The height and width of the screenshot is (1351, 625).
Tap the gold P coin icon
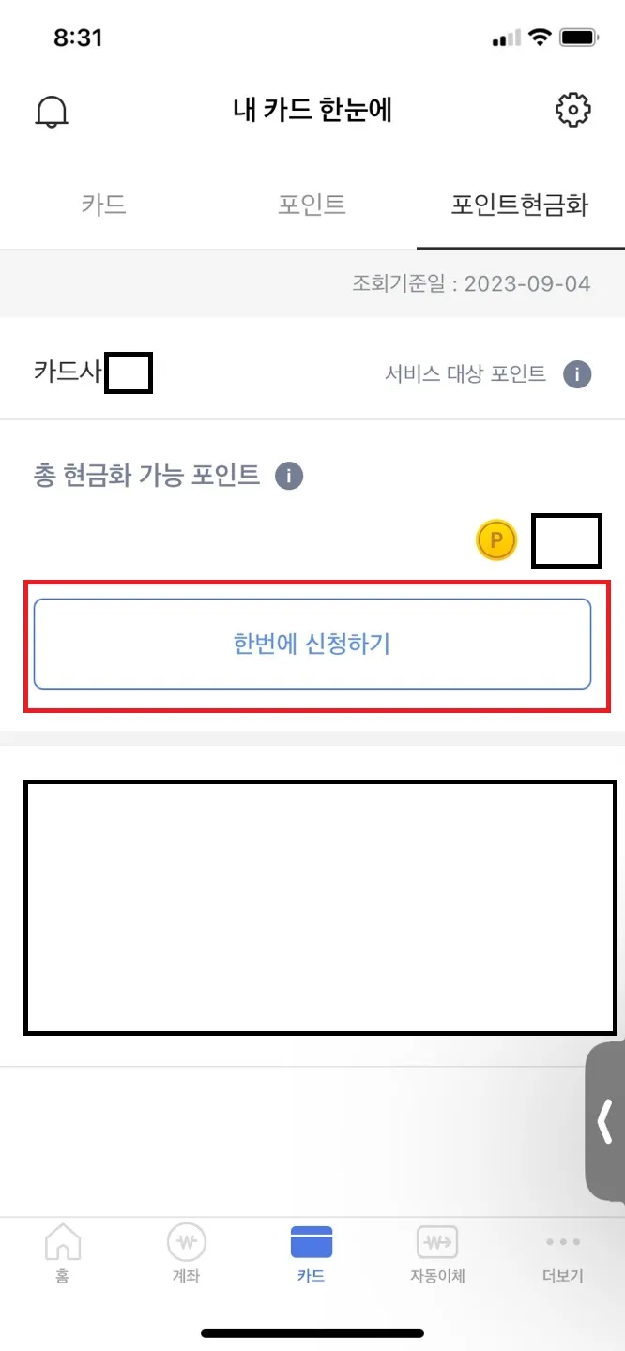click(496, 541)
